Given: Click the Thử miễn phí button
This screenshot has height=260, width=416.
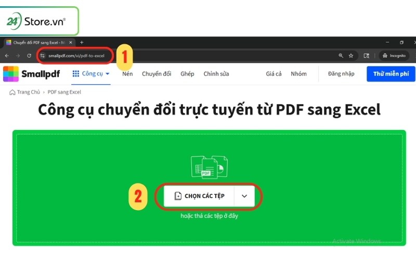Looking at the screenshot, I should pos(391,74).
